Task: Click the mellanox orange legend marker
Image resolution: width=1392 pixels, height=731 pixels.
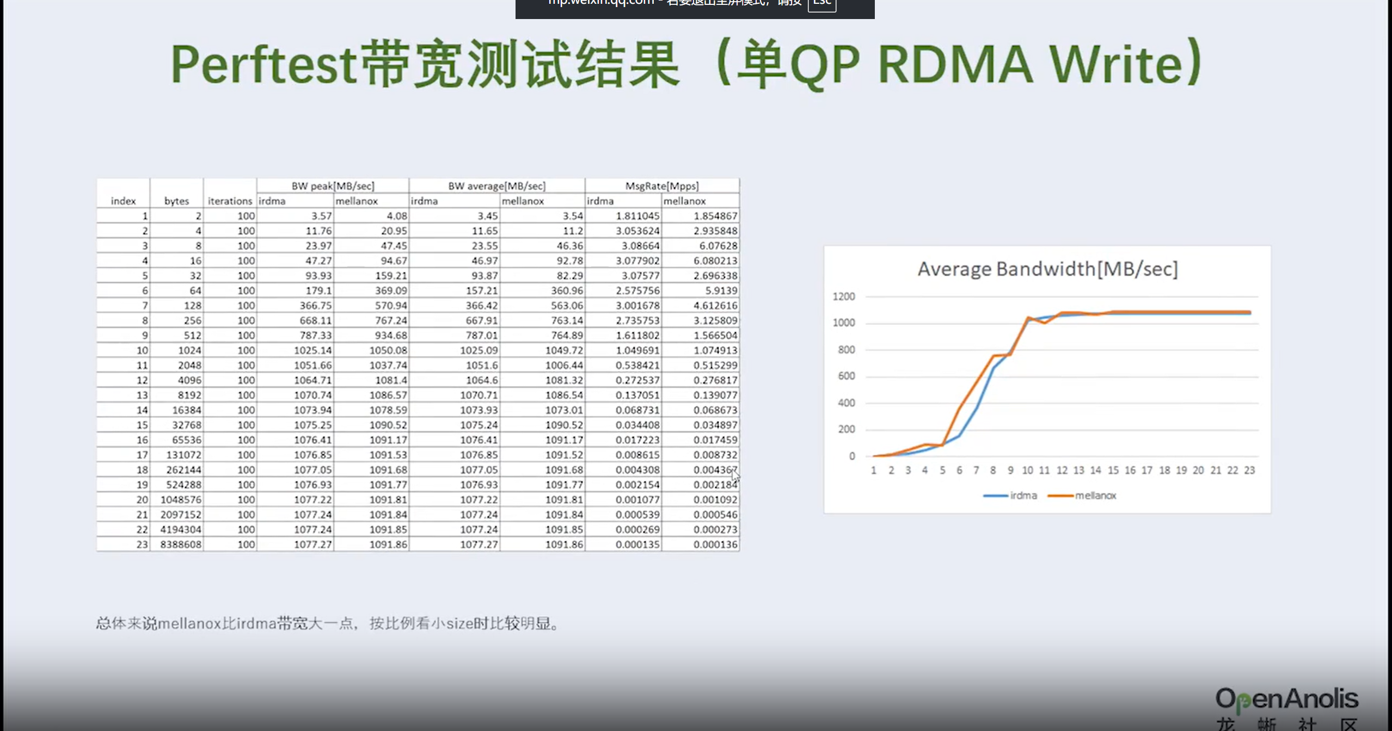Action: click(x=1060, y=495)
